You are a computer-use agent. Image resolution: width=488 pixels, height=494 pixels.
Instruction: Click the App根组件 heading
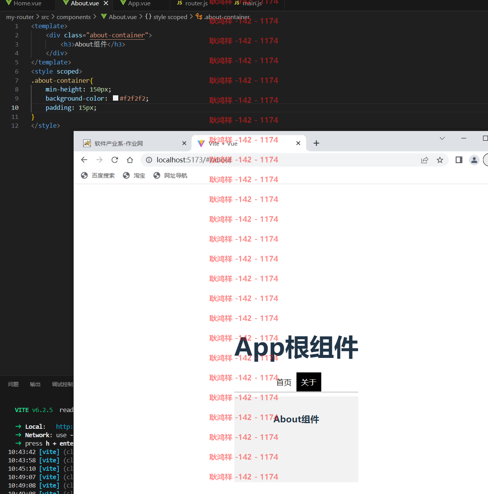[x=296, y=347]
